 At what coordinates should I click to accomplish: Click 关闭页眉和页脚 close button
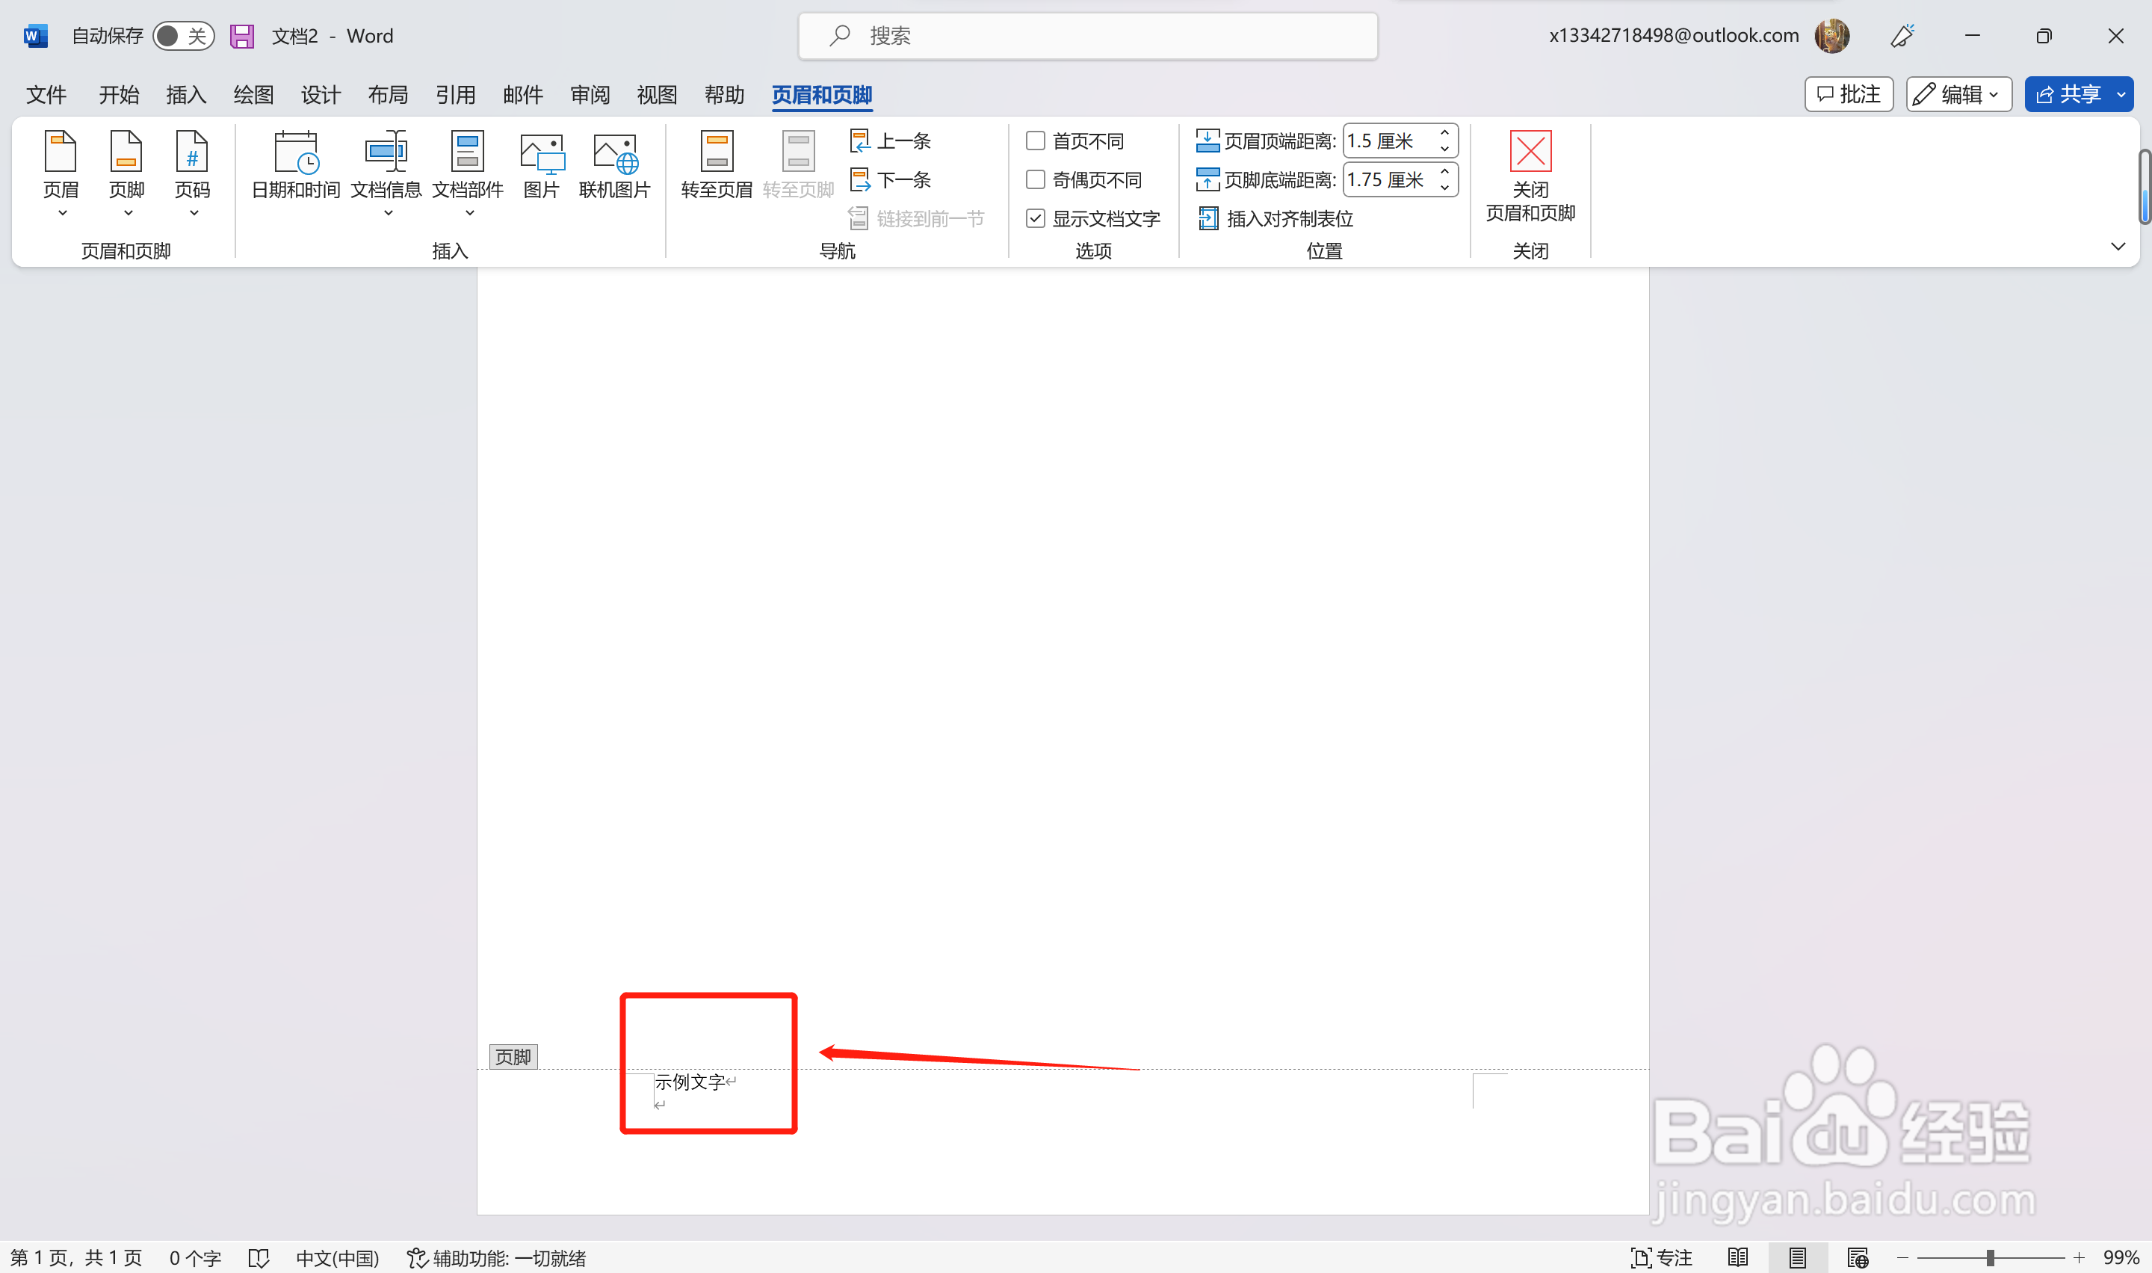[1530, 176]
